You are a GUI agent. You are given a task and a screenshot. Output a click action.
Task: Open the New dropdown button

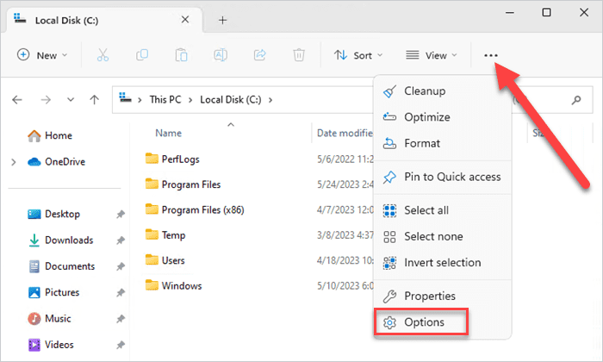point(42,55)
